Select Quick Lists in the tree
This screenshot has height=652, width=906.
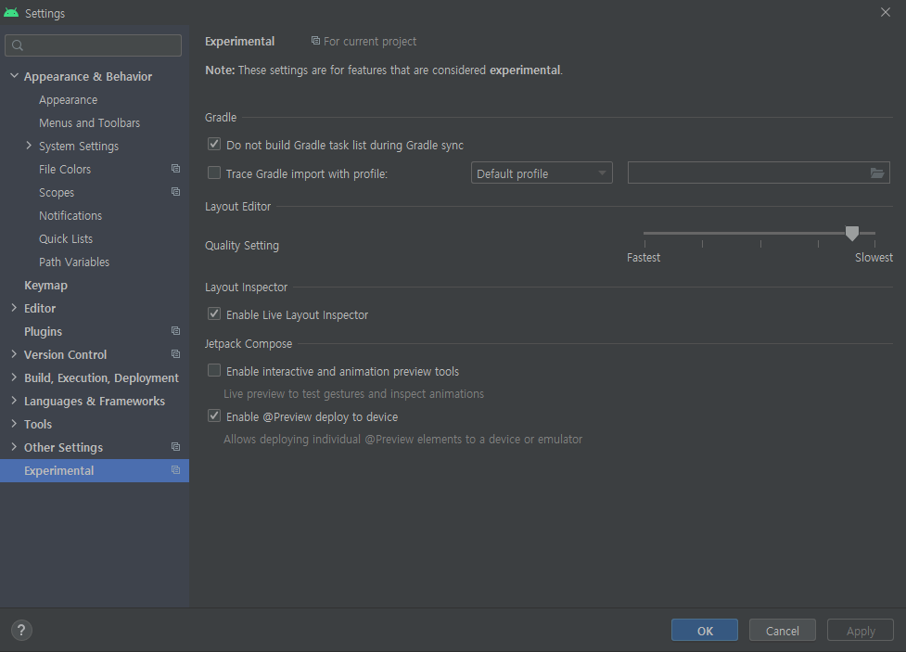pyautogui.click(x=66, y=238)
